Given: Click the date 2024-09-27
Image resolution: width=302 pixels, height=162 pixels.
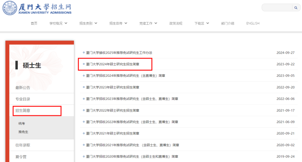Looking at the screenshot, I should (286, 53).
